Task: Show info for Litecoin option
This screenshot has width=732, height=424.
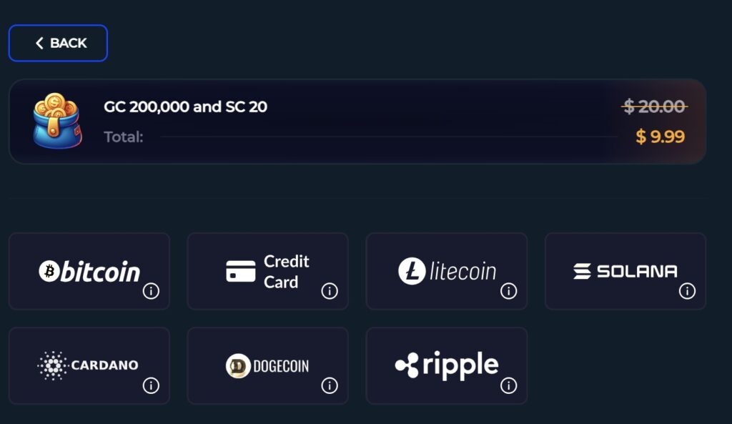Action: 508,291
